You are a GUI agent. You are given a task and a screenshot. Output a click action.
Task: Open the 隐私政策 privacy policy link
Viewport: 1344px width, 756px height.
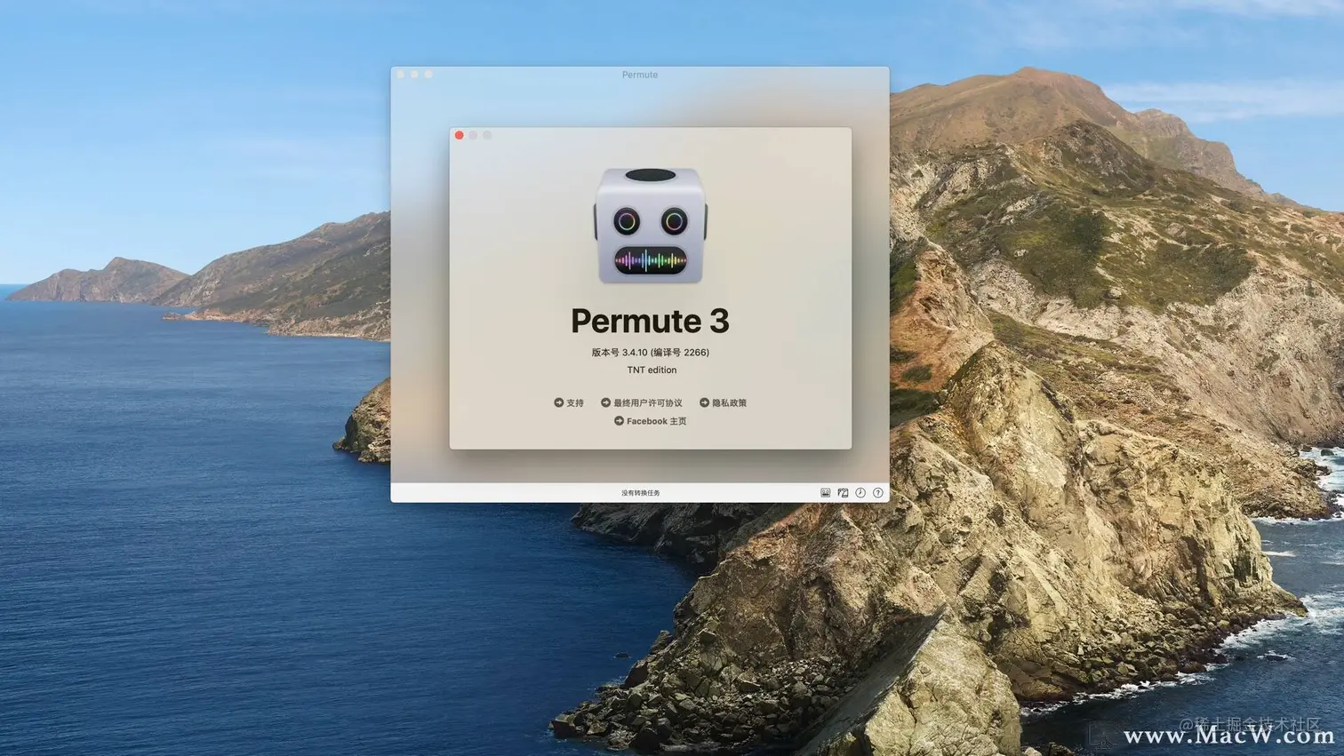[723, 402]
